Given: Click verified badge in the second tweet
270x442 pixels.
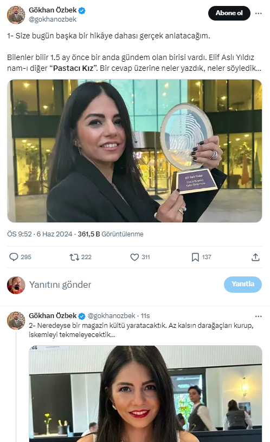Looking at the screenshot, I should [x=82, y=316].
